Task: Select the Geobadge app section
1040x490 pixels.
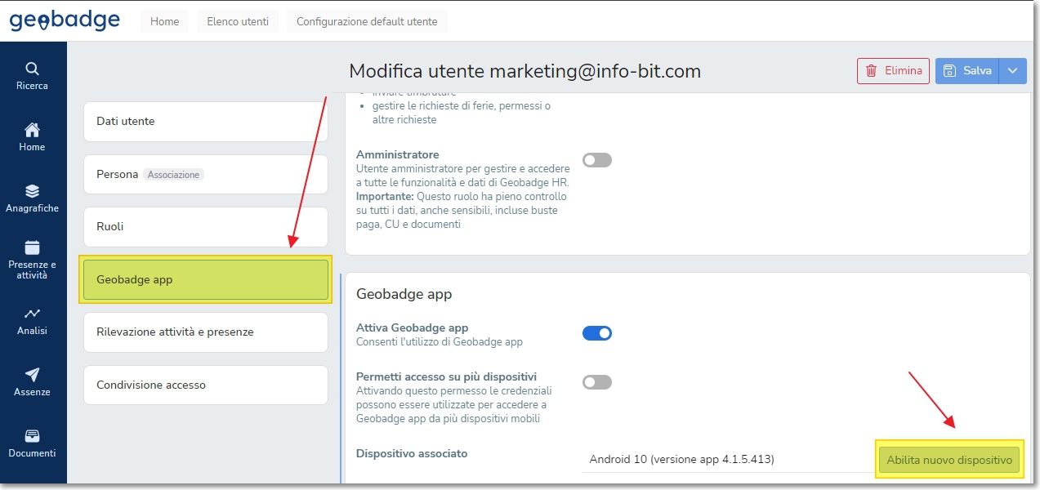Action: coord(206,279)
